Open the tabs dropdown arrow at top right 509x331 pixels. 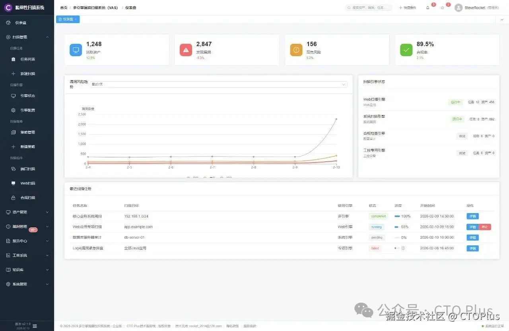click(x=502, y=19)
